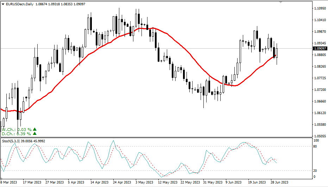Click the gray chart shift marker triangle

pyautogui.click(x=280, y=2)
